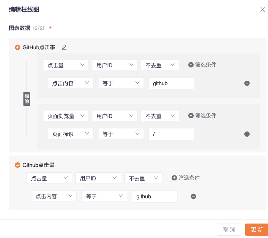This screenshot has width=268, height=238.
Task: Open 不去重 dropdown in Github点击量 section
Action: pos(143,178)
